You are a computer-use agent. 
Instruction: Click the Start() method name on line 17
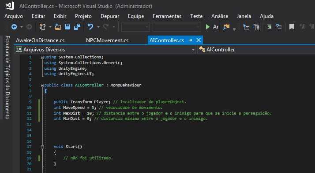pos(74,147)
